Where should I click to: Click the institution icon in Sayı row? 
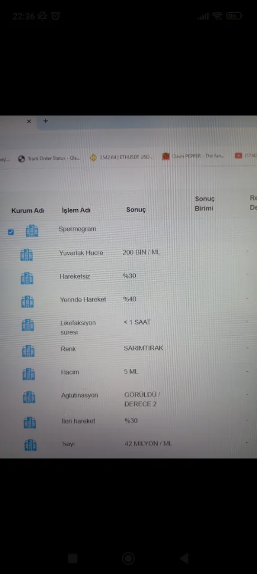30,445
